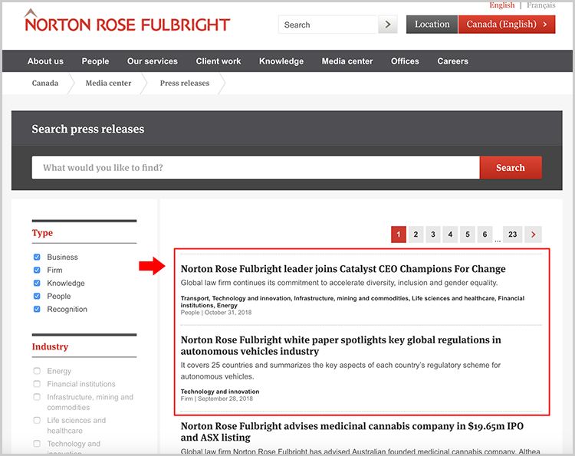Viewport: 575px width, 456px height.
Task: Go to the next results page arrow
Action: coord(533,235)
